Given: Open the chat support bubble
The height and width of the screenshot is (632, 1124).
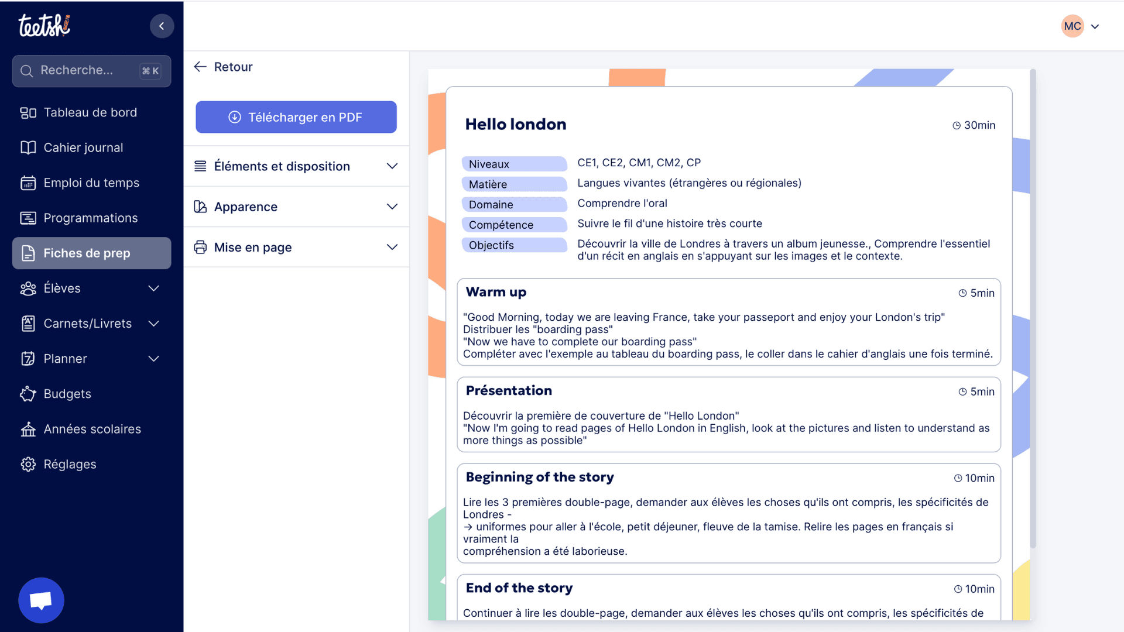Looking at the screenshot, I should 41,600.
